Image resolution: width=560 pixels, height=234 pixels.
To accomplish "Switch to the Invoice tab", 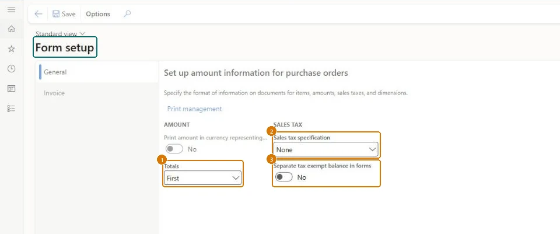I will (x=97, y=93).
